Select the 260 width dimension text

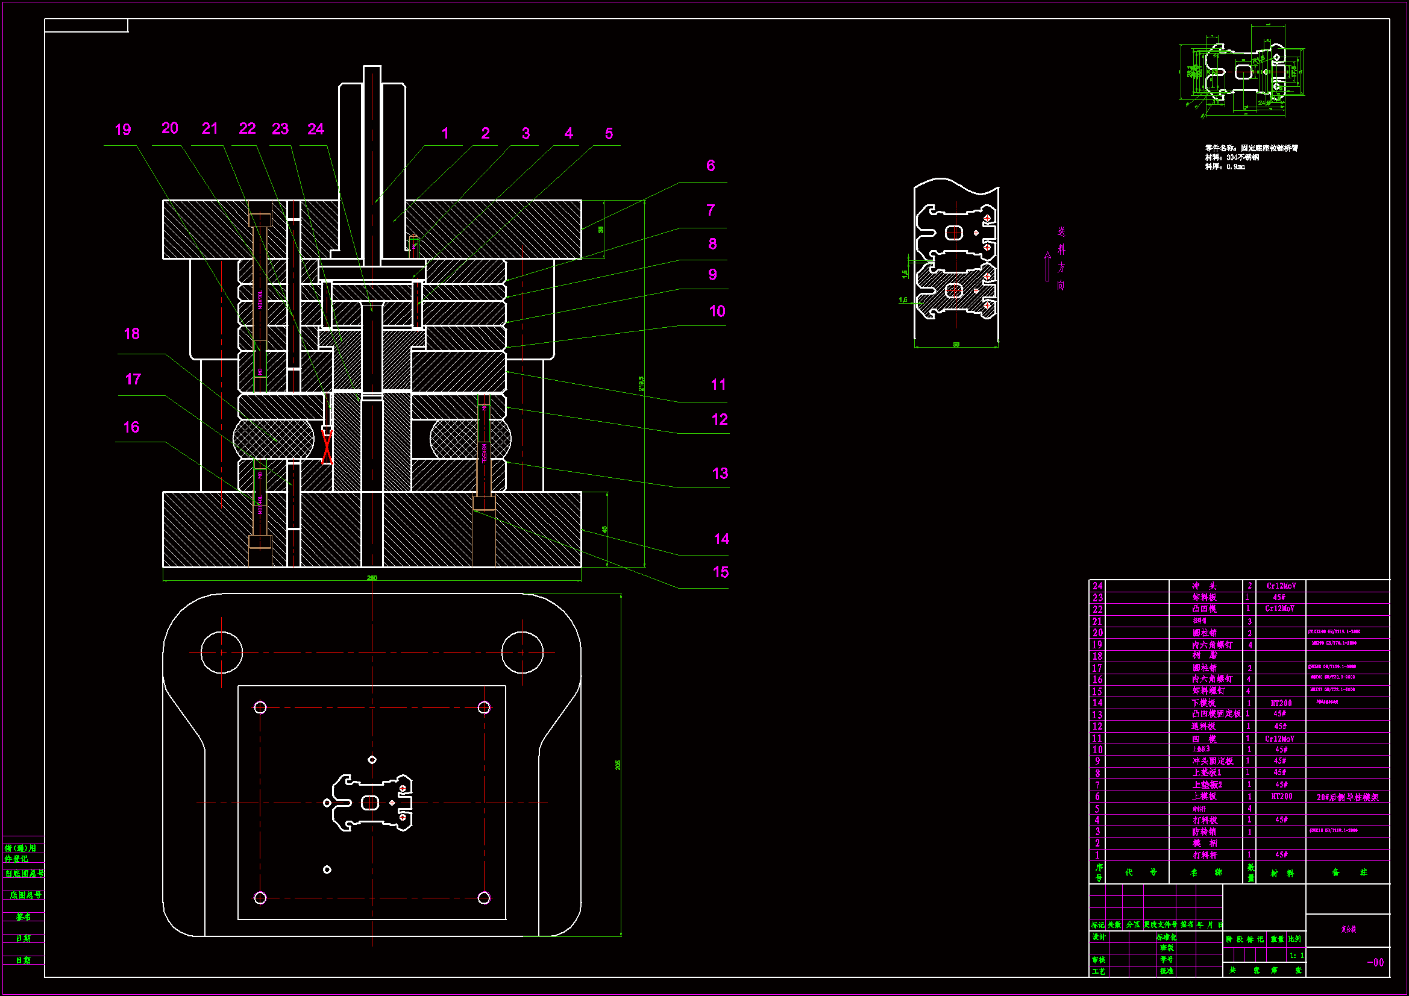[x=372, y=577]
